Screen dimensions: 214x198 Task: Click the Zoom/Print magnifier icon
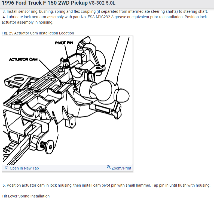tap(109, 167)
